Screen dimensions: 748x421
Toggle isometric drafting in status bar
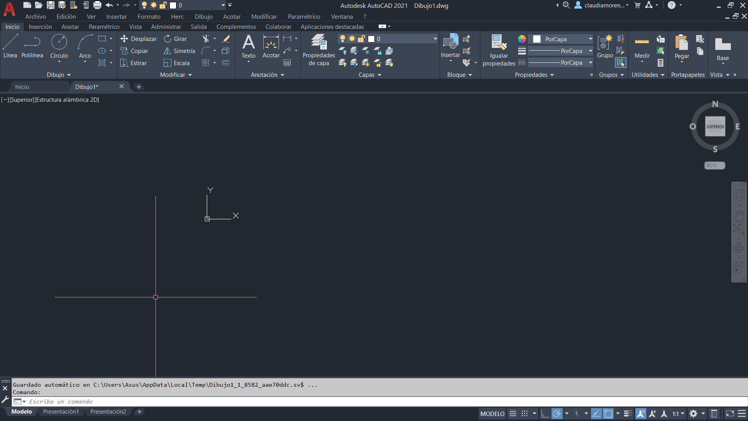(577, 414)
